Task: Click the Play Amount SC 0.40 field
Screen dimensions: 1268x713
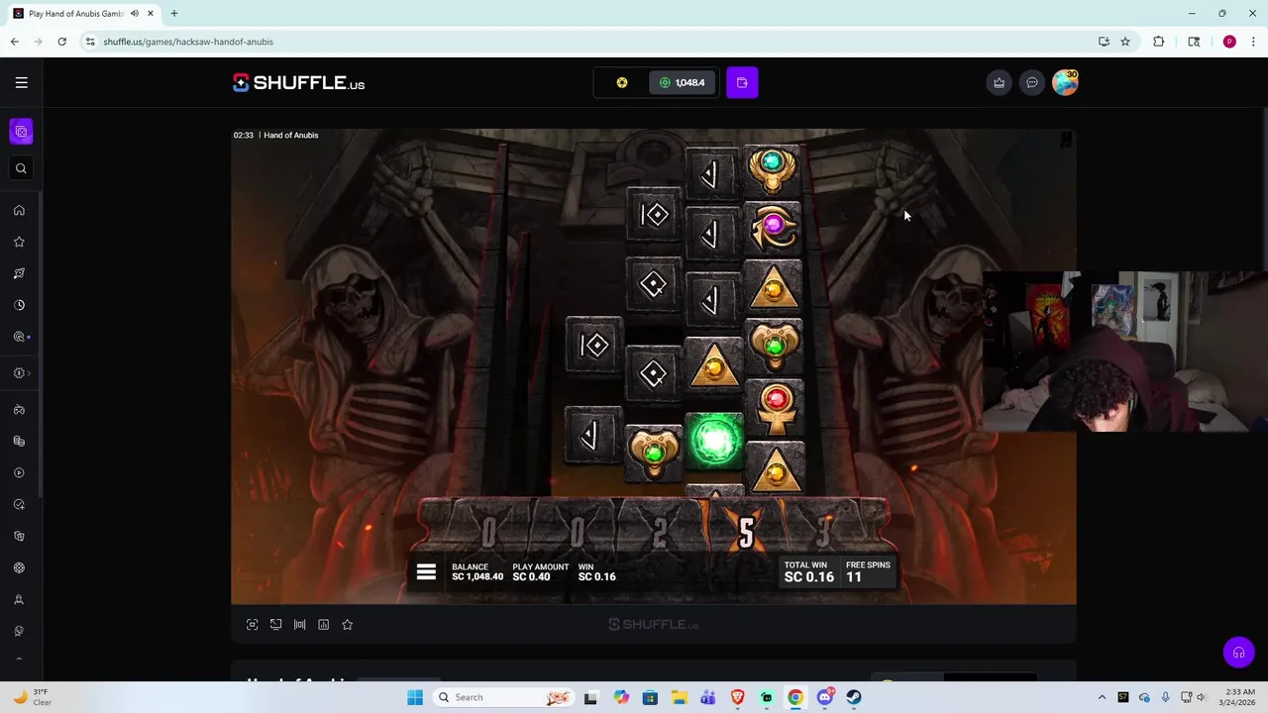Action: (x=540, y=572)
